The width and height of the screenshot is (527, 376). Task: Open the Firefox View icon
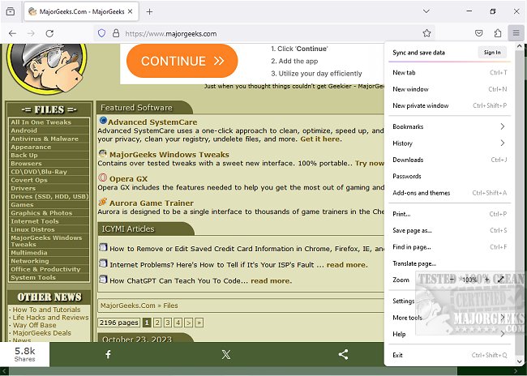11,11
